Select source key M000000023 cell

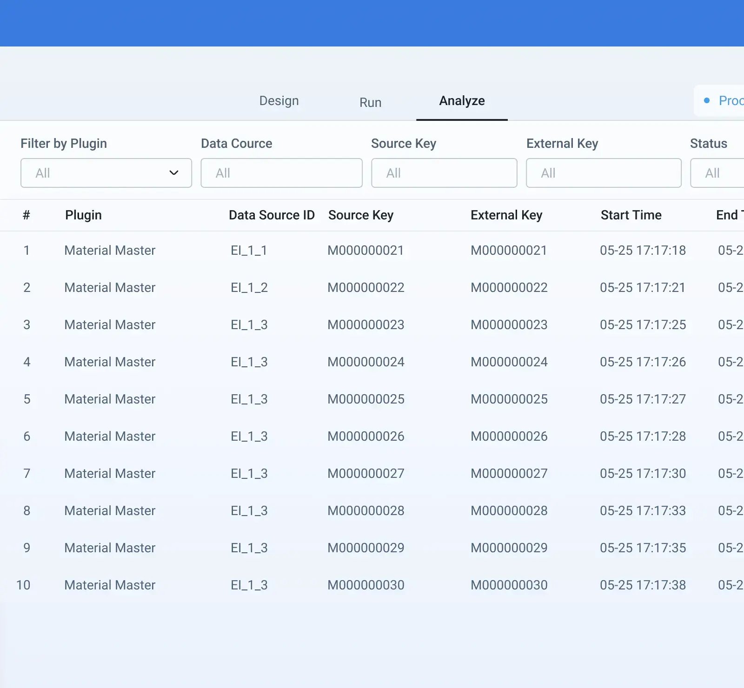pos(366,324)
